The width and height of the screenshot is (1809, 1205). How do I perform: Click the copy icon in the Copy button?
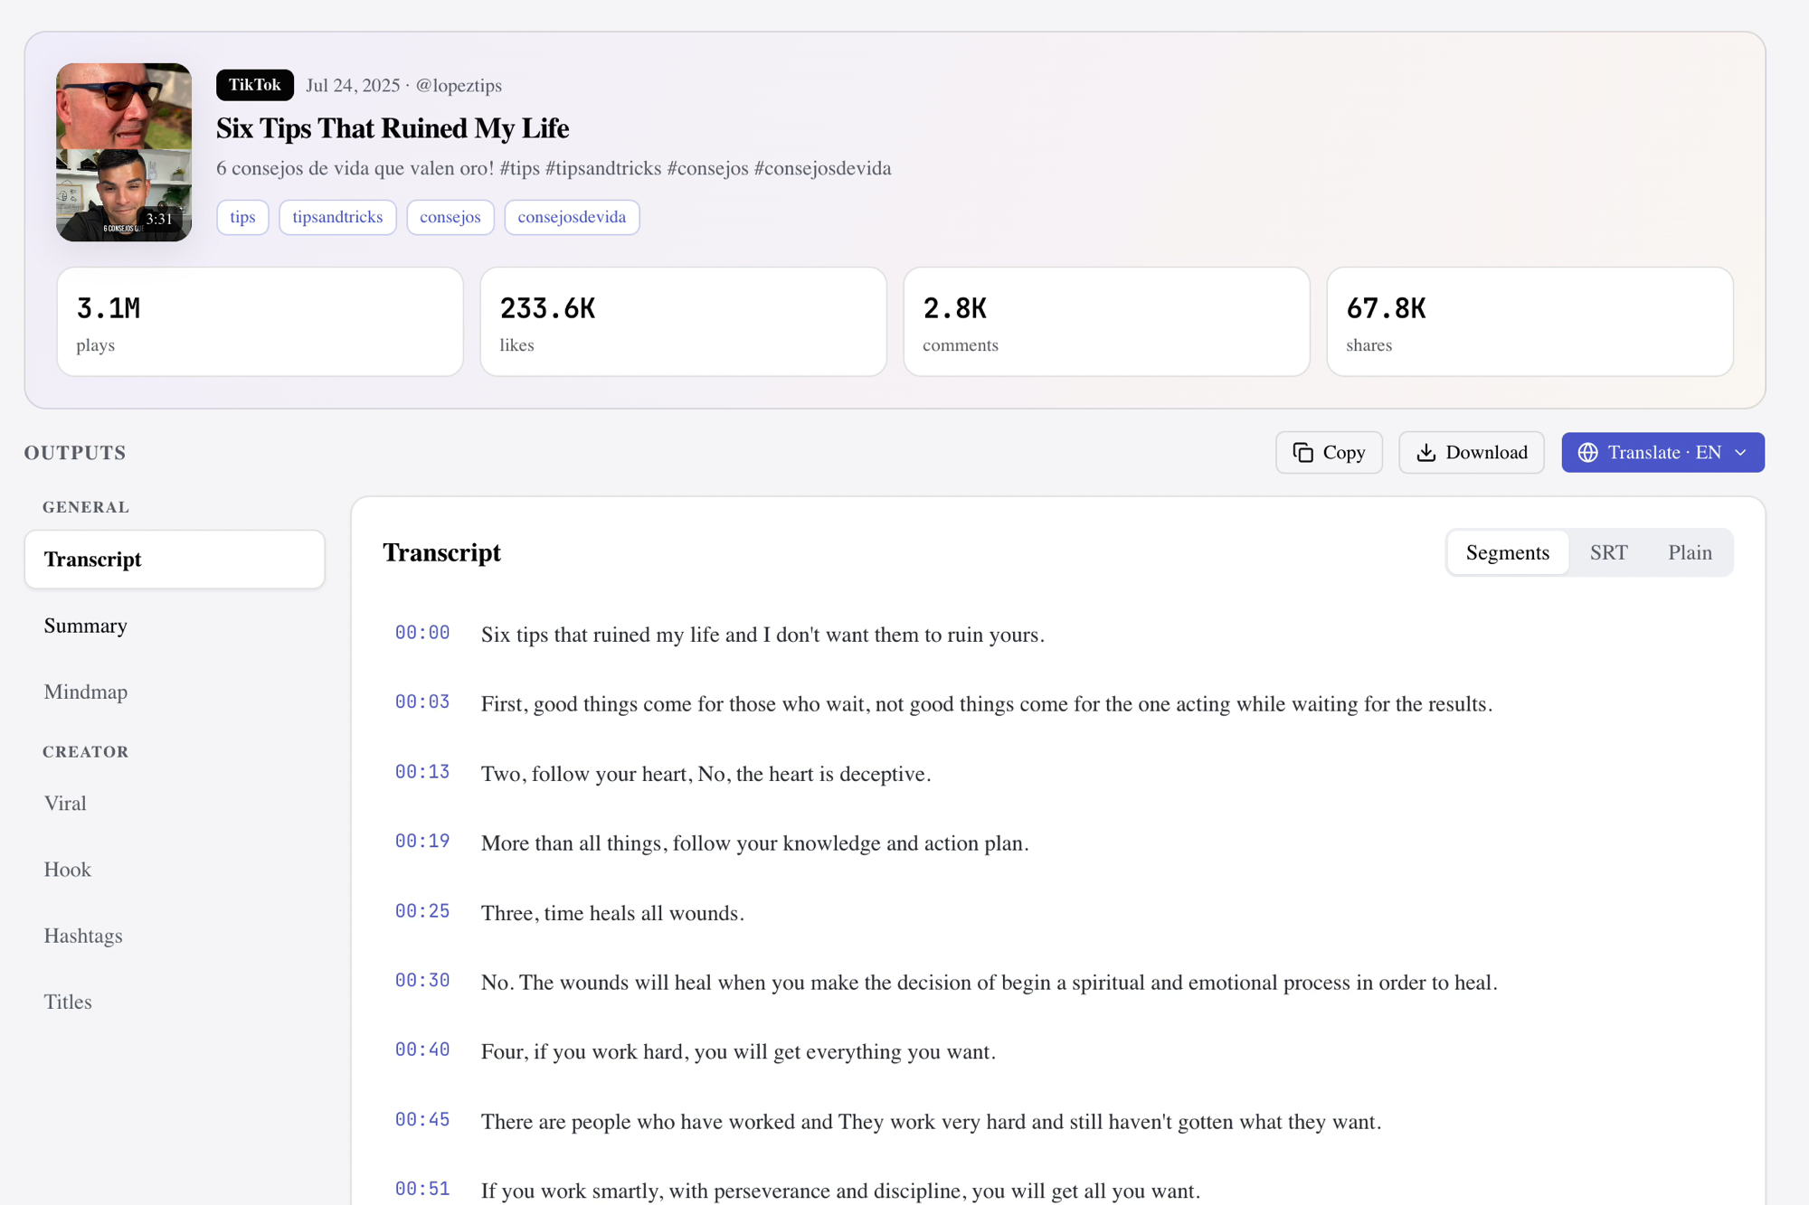point(1302,452)
